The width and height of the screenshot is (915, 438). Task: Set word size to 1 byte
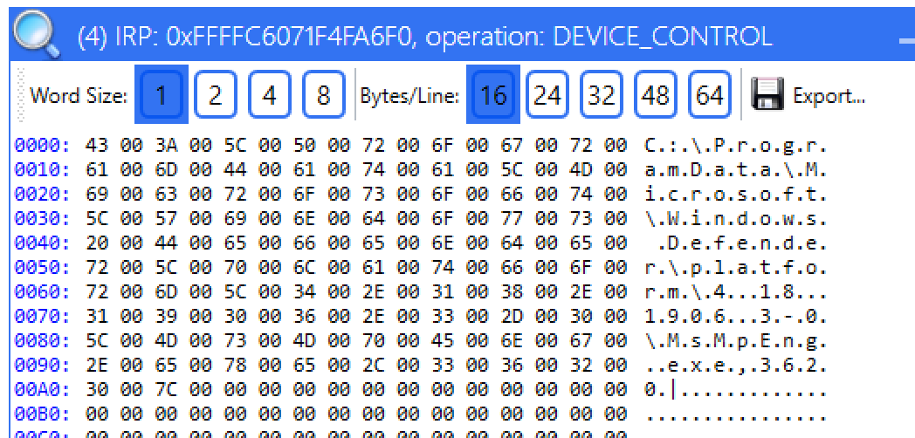(161, 96)
